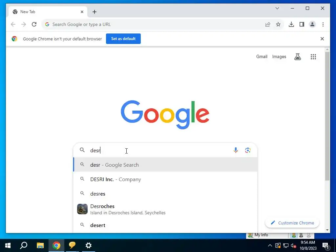Screen dimensions: 336x252
Task: Pick the 'desres' suggestion
Action: point(165,194)
